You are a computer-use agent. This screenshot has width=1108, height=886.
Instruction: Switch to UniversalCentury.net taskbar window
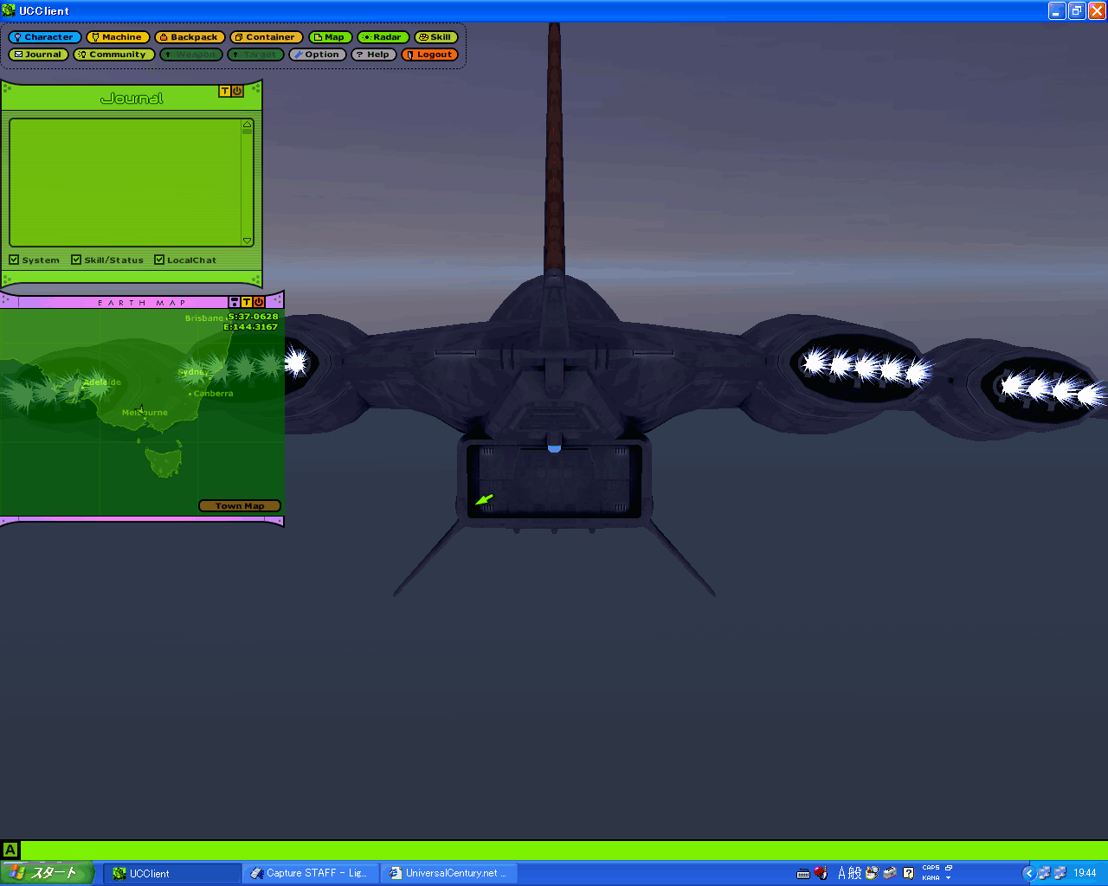click(x=450, y=874)
